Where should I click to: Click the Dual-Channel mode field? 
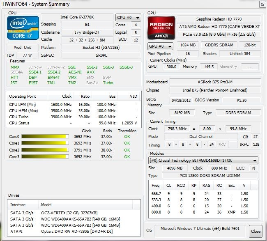(x=201, y=136)
